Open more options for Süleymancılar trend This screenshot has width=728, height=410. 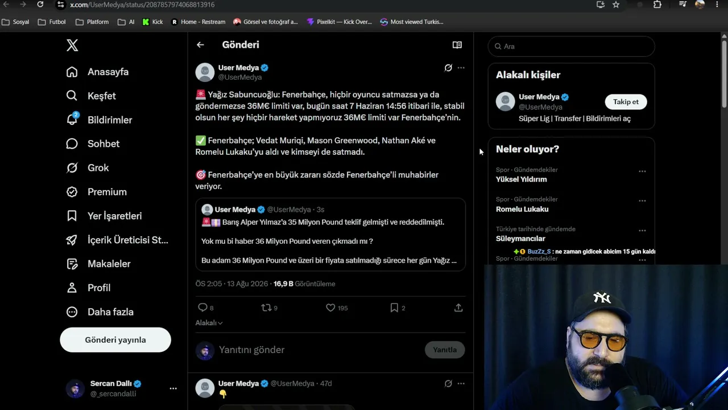pyautogui.click(x=642, y=230)
